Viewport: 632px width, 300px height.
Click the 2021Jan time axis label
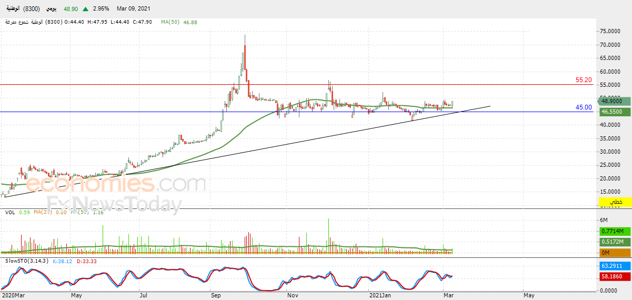tap(380, 296)
